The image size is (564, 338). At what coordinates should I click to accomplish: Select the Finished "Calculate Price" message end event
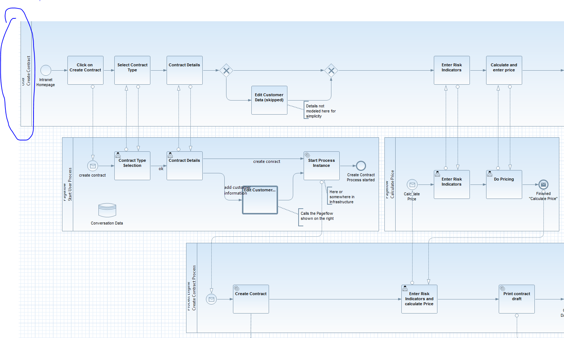(x=543, y=184)
